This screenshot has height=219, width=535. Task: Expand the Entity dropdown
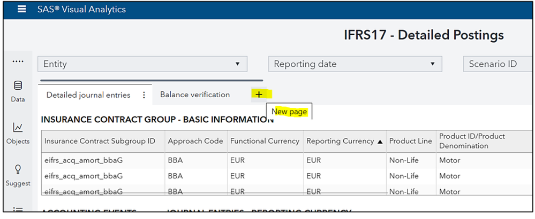(x=142, y=64)
